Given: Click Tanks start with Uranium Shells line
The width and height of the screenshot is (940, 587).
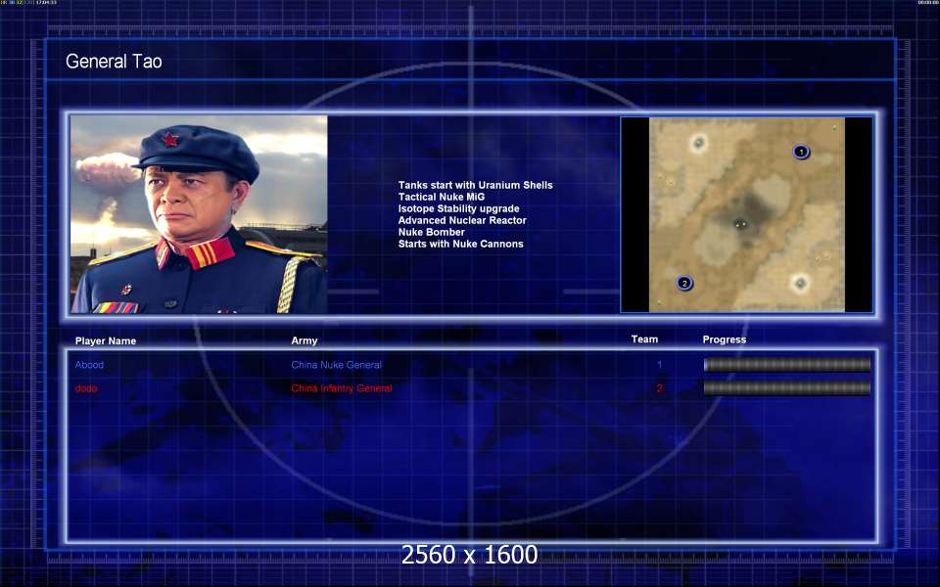Looking at the screenshot, I should [x=476, y=185].
